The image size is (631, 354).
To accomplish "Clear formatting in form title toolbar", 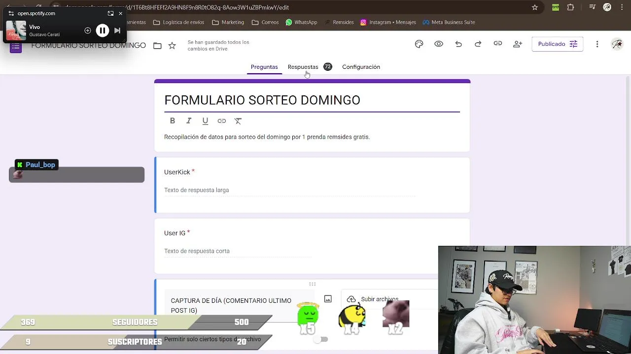I will (238, 121).
